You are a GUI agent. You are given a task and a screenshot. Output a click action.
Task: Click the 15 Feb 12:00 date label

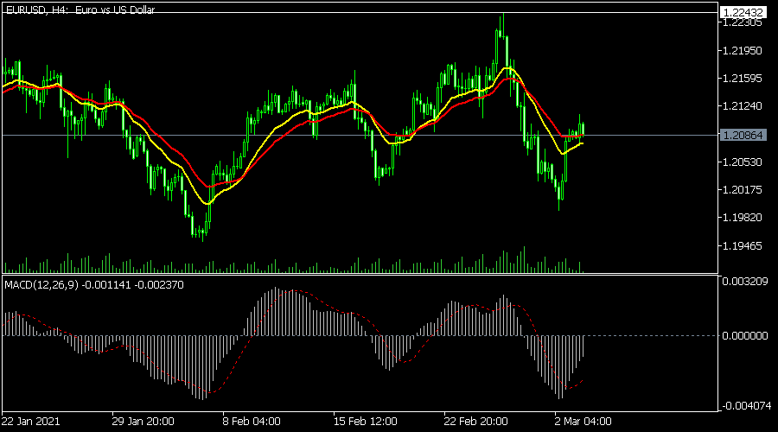pos(365,422)
